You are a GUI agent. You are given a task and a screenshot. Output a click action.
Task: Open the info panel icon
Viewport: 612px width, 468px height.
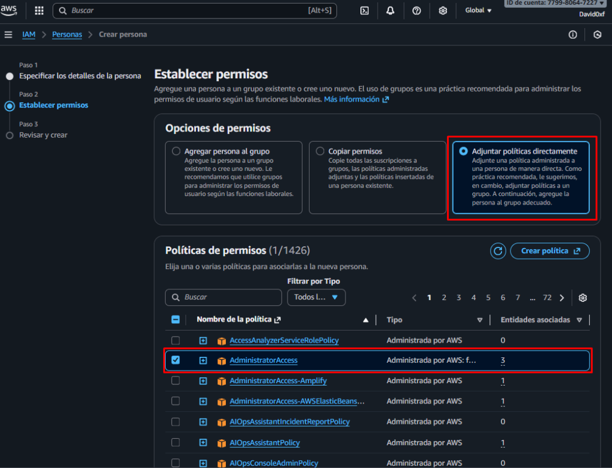pyautogui.click(x=573, y=35)
